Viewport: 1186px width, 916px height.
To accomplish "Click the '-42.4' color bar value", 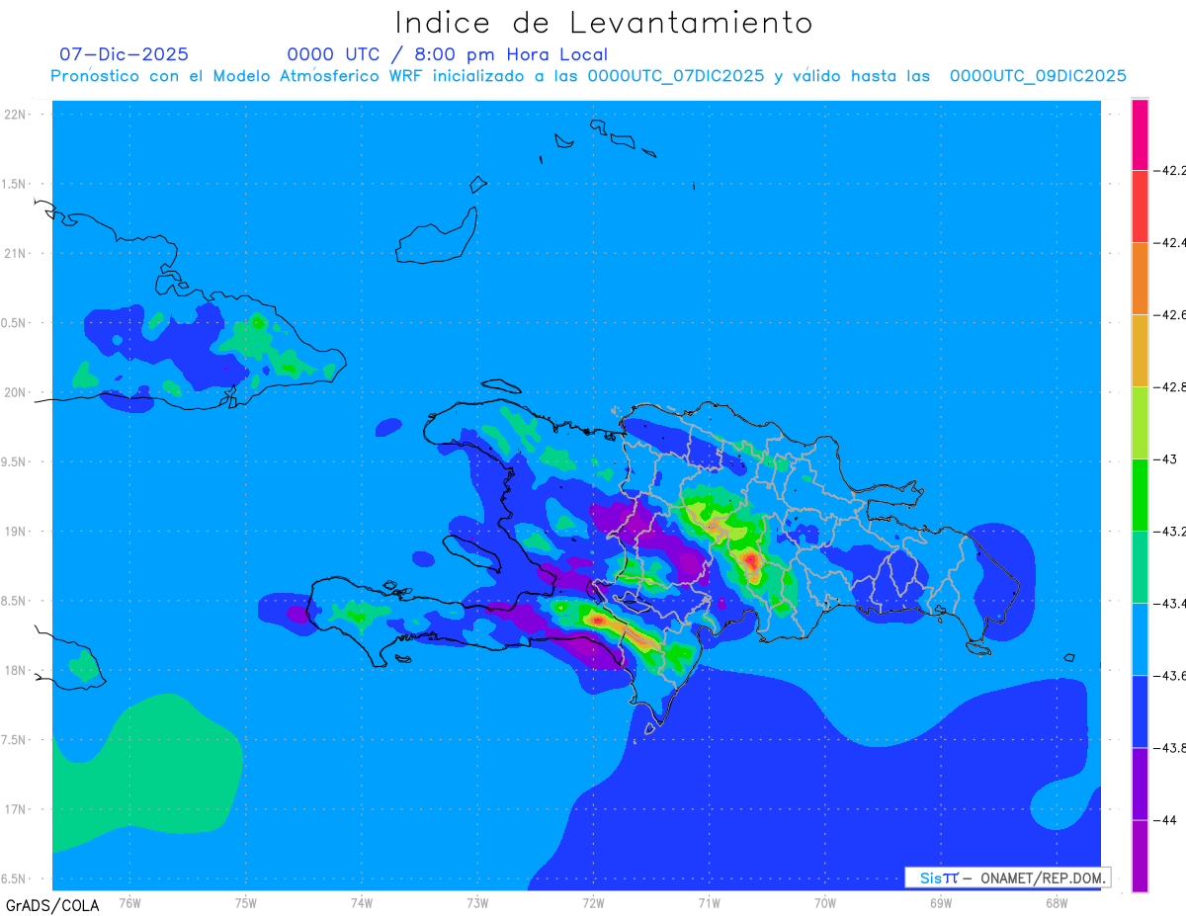I will coord(1171,242).
